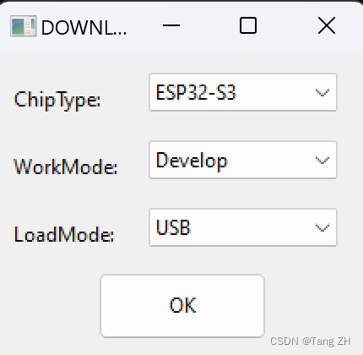Click the CSDN @Tang ZH watermark
The height and width of the screenshot is (355, 363).
click(x=311, y=341)
